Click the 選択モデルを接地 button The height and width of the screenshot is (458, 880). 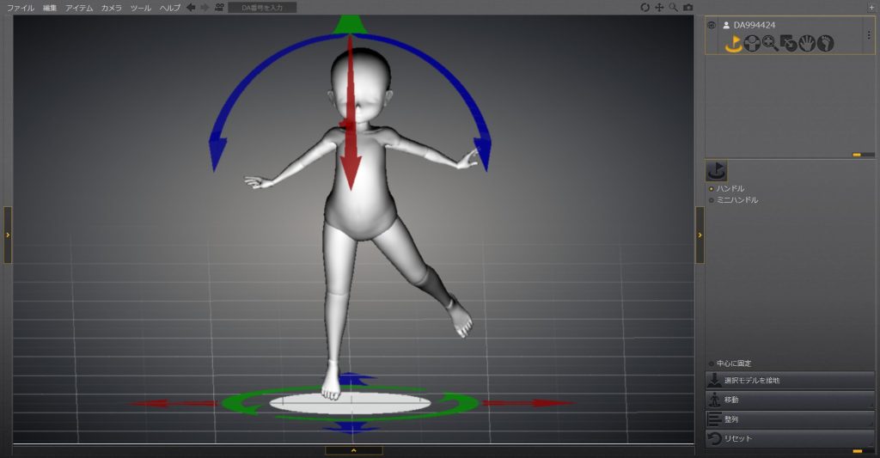point(790,380)
